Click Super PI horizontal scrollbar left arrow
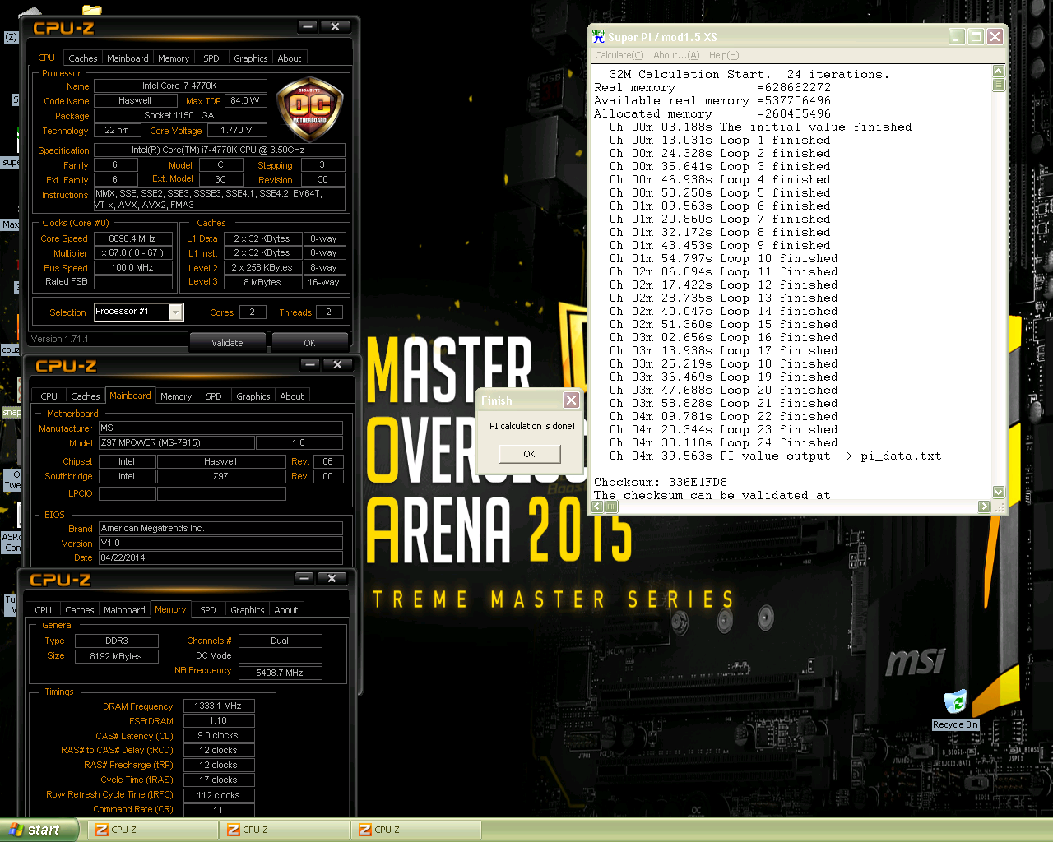1053x842 pixels. (x=597, y=507)
